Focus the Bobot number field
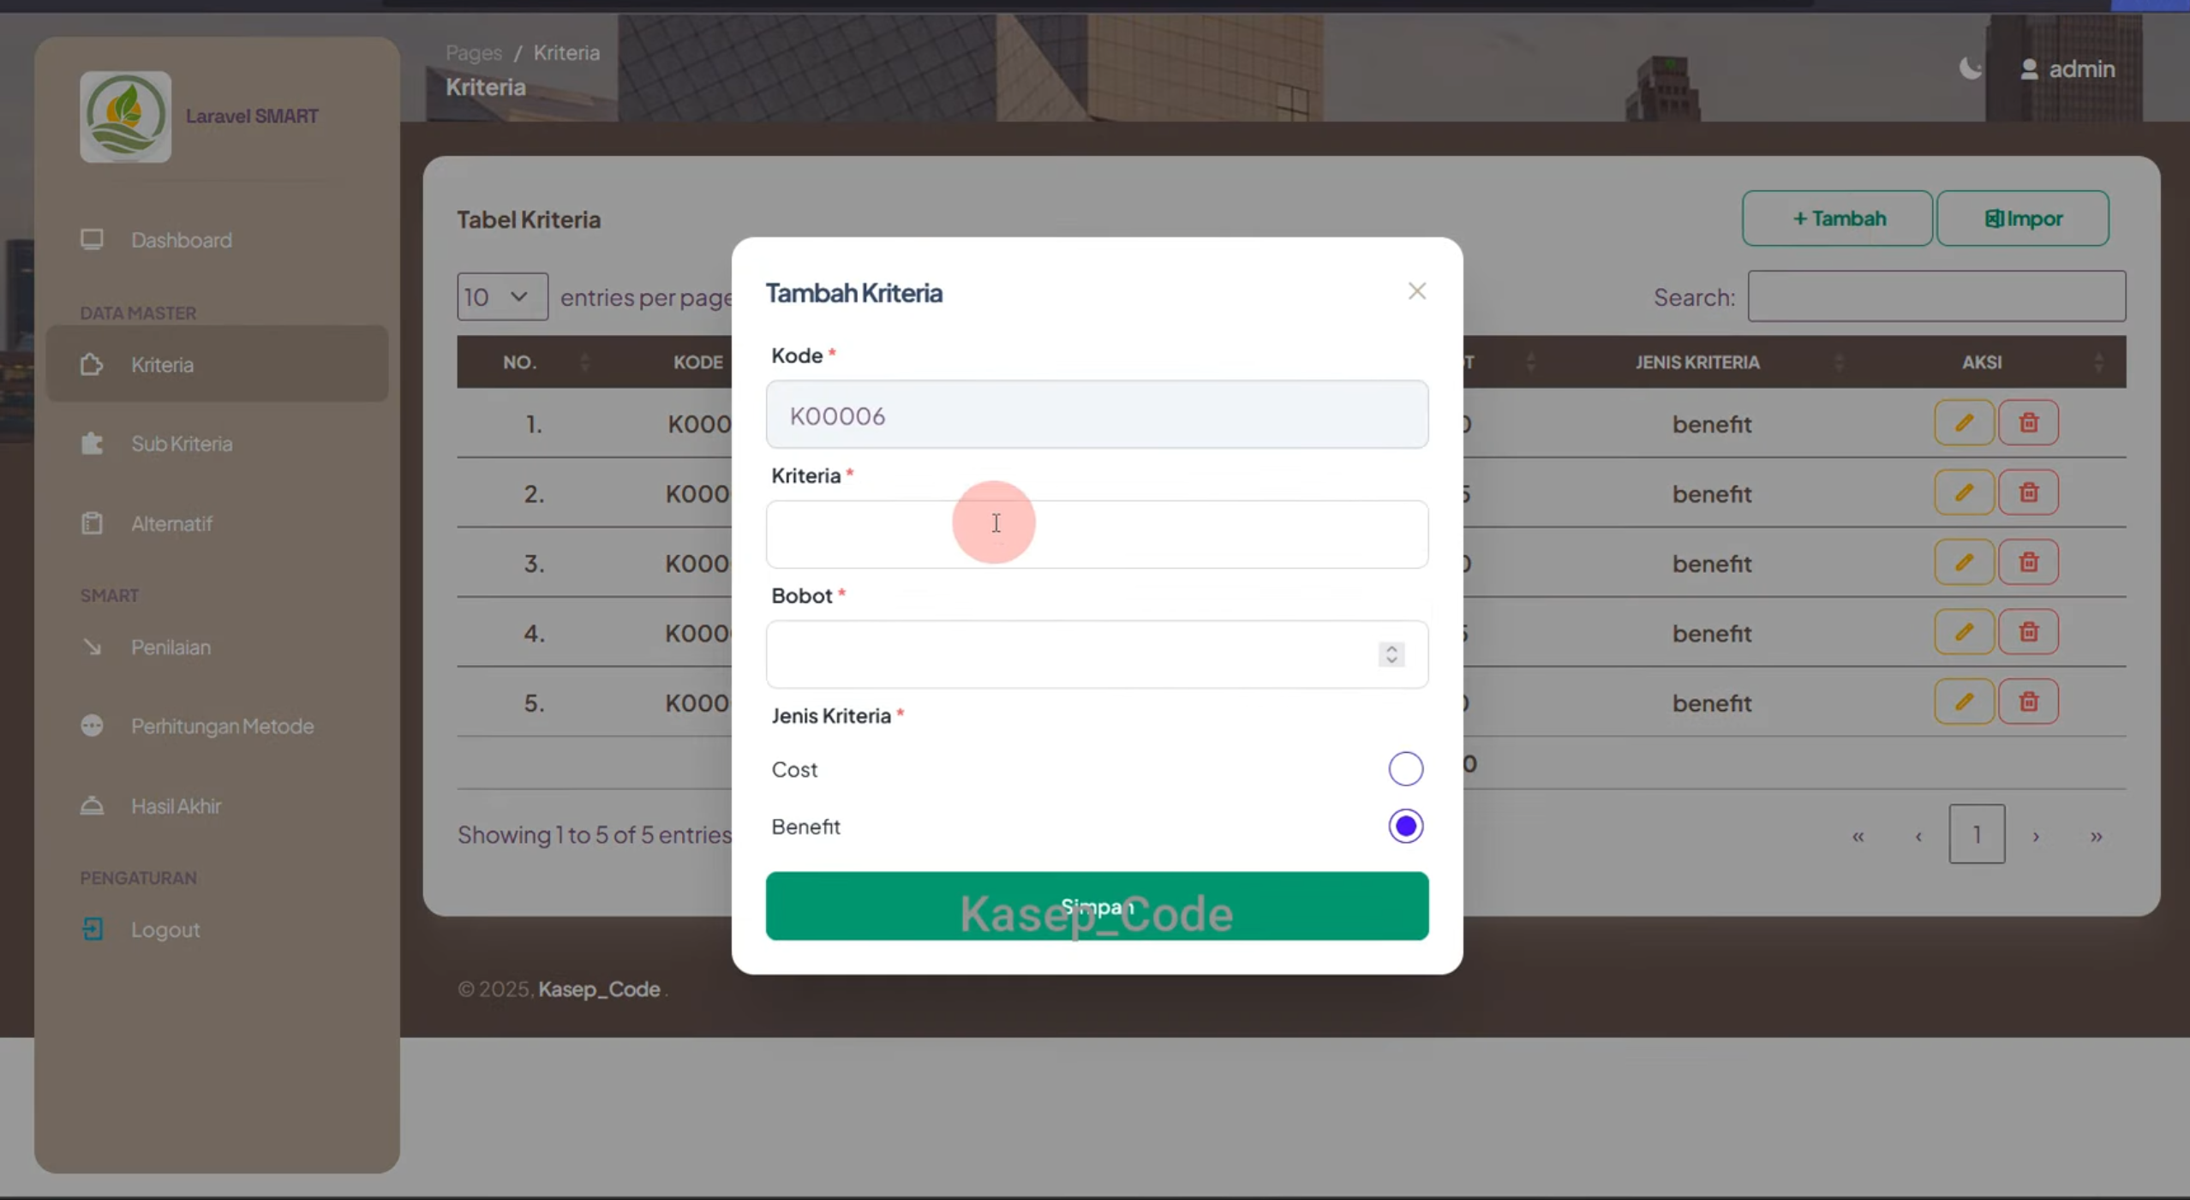This screenshot has width=2190, height=1200. pos(1097,654)
